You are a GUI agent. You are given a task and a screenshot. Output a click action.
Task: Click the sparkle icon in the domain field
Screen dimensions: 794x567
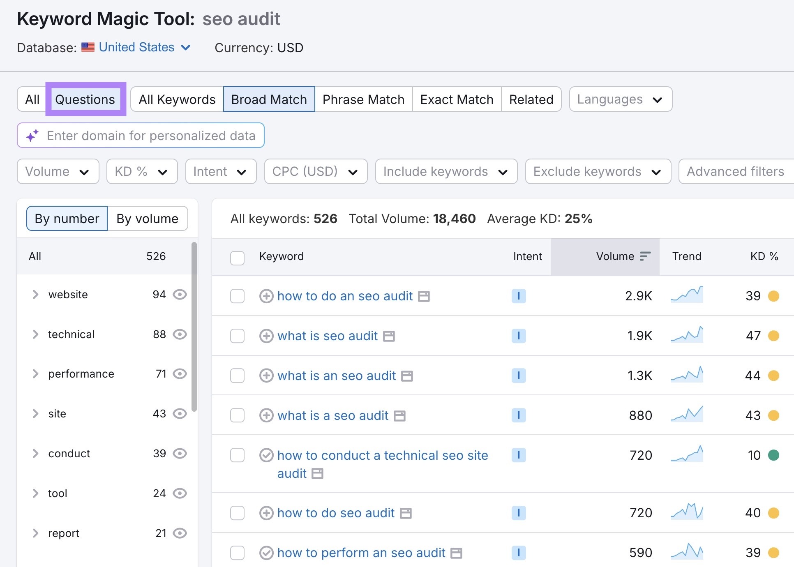pos(32,136)
